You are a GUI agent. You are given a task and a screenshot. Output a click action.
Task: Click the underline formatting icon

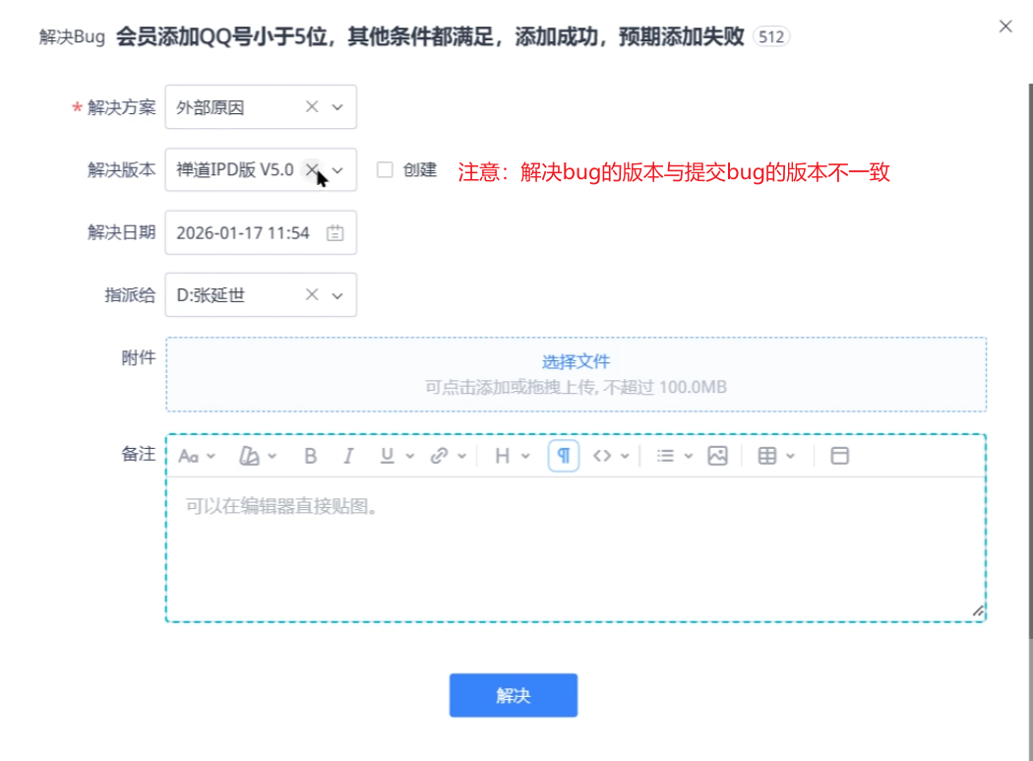tap(387, 456)
